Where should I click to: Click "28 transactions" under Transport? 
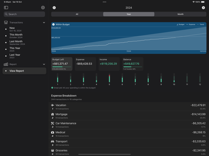62,145
